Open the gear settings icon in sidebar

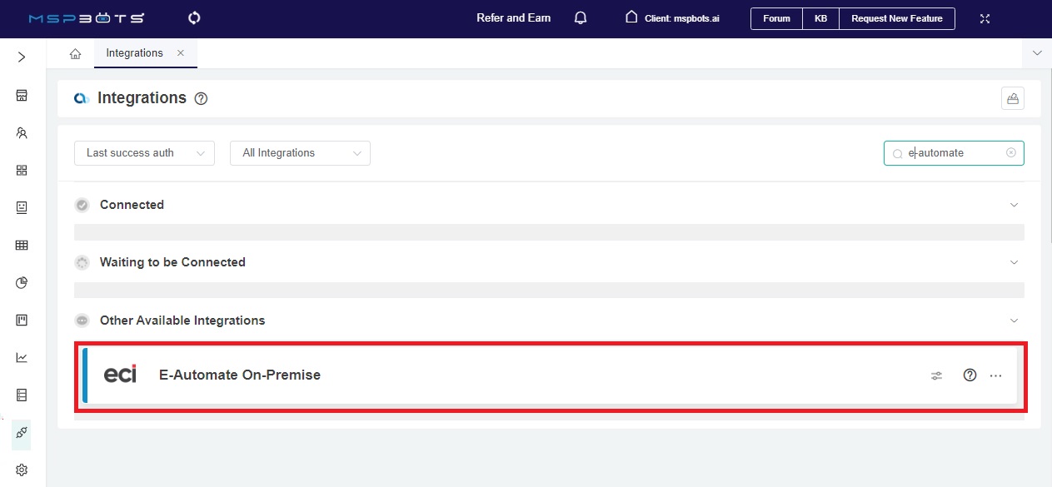point(22,470)
